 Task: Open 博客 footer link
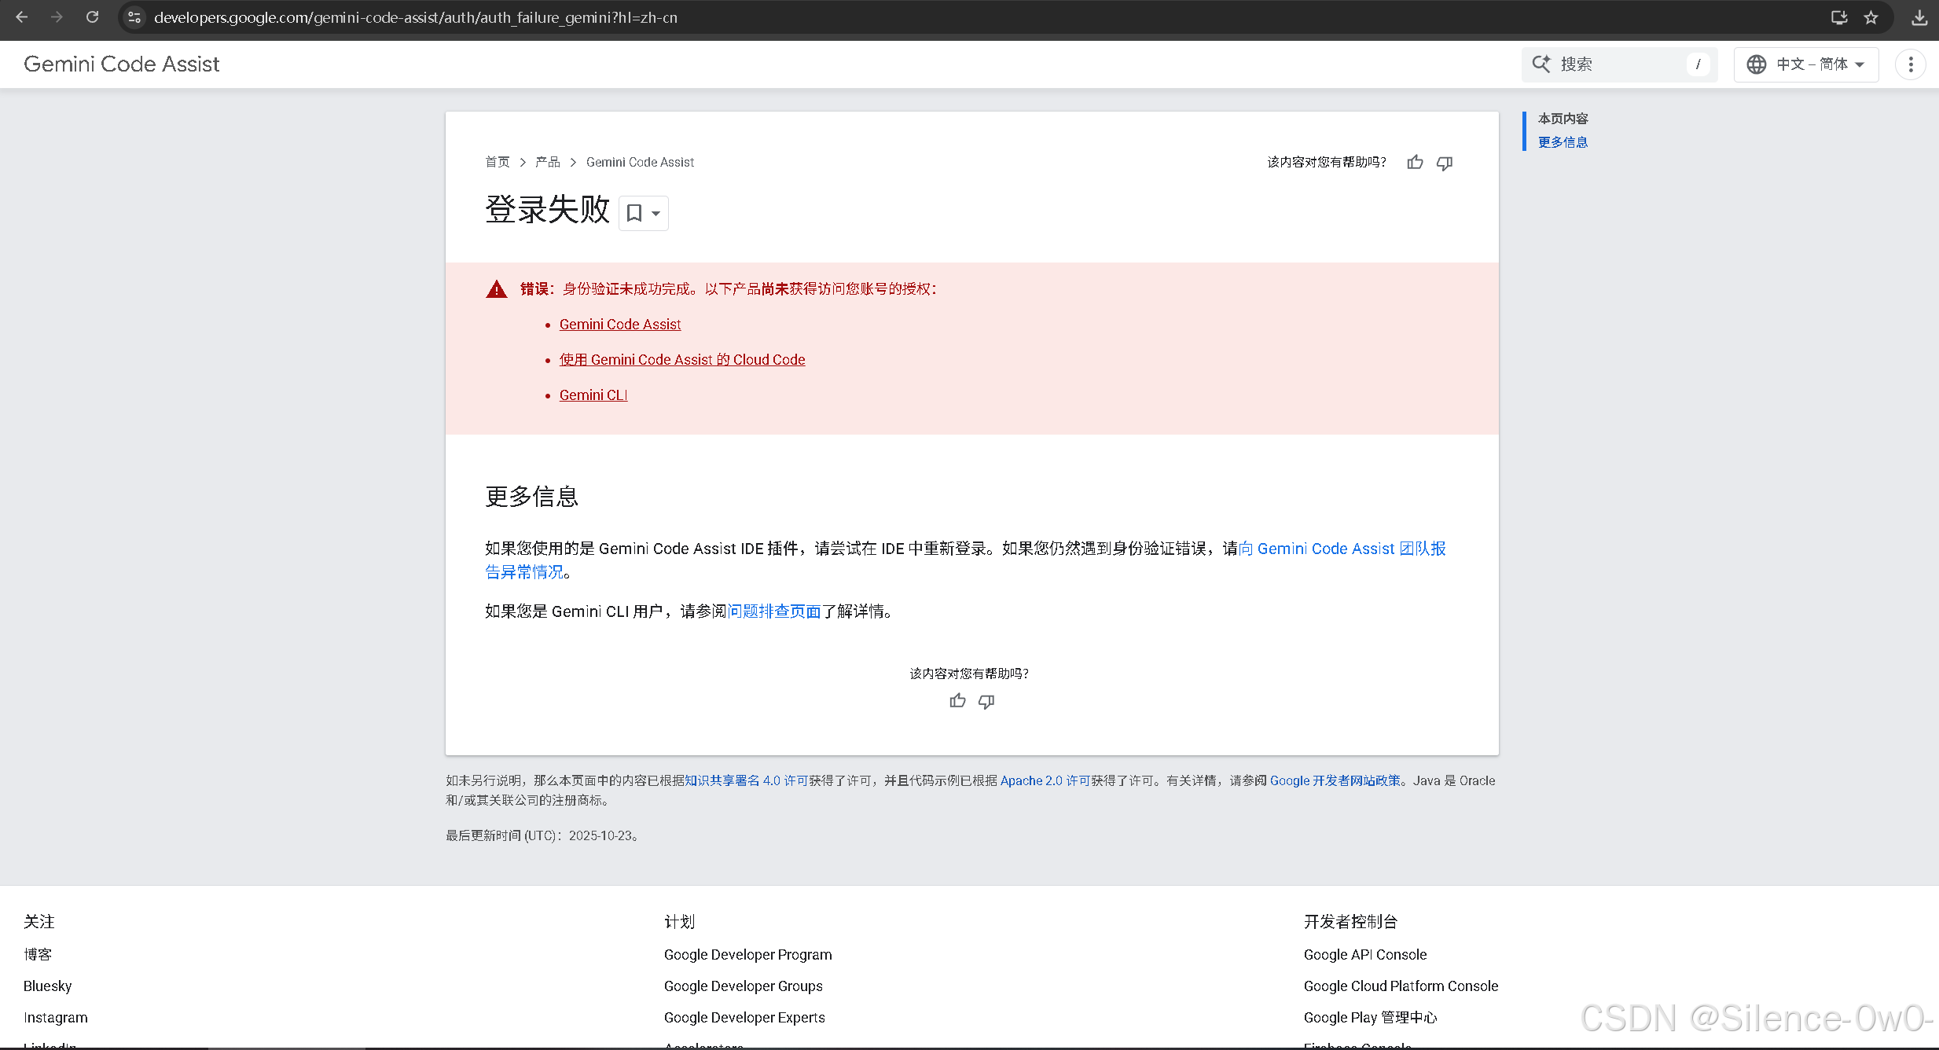[38, 954]
